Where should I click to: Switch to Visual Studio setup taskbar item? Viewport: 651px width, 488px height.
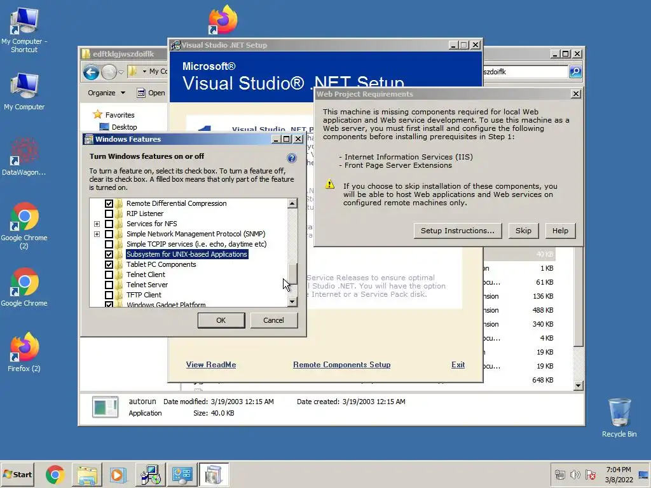pyautogui.click(x=150, y=474)
